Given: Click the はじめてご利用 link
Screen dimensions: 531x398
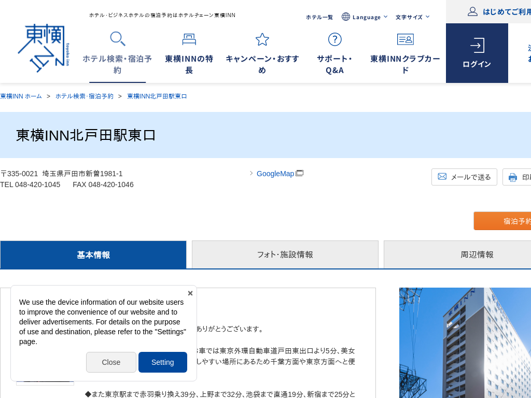Looking at the screenshot, I should [x=507, y=12].
